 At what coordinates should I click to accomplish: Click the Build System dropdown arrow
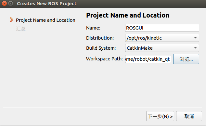(195, 48)
